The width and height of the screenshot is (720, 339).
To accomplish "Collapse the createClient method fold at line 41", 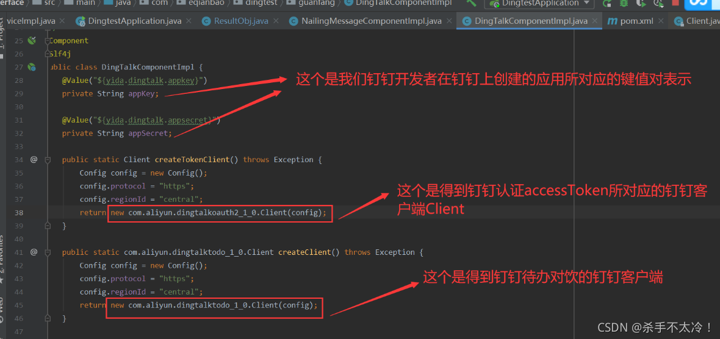I will coord(48,252).
